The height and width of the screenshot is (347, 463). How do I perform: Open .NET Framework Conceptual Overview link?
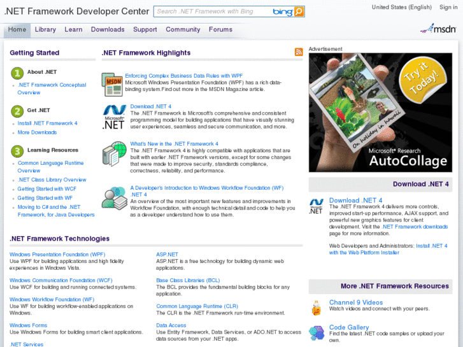coord(52,89)
